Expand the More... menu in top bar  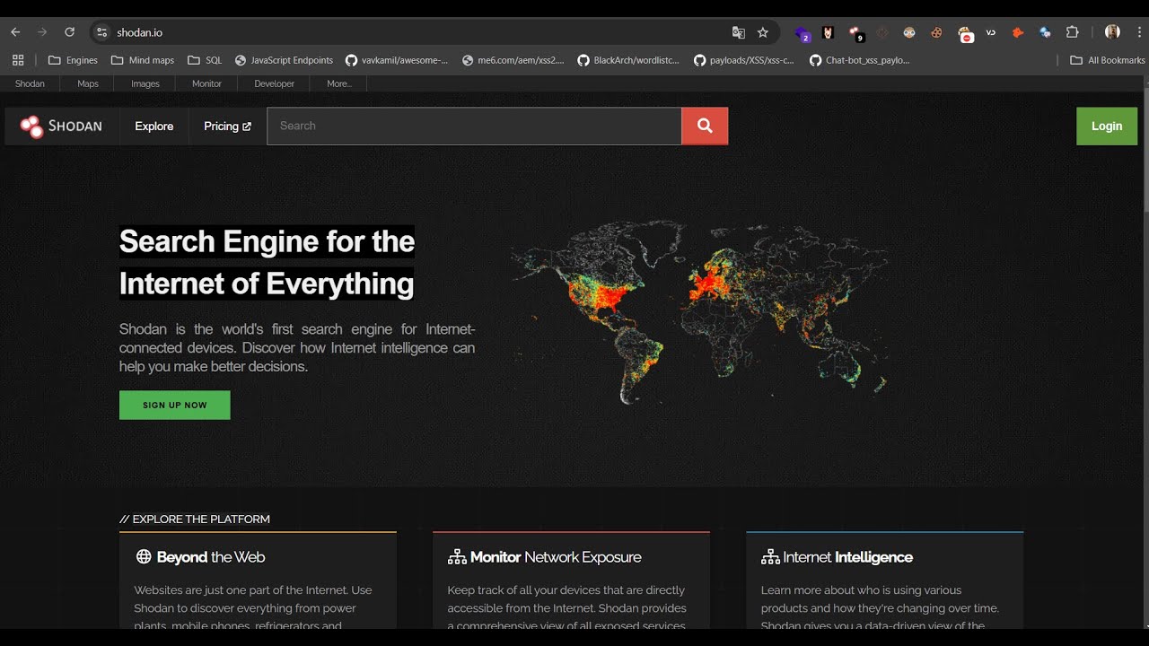(338, 83)
